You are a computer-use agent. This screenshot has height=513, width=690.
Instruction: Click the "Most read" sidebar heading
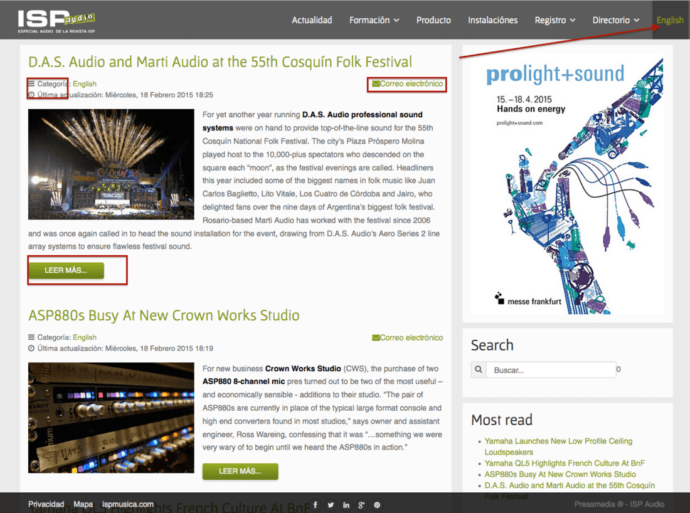tap(502, 420)
